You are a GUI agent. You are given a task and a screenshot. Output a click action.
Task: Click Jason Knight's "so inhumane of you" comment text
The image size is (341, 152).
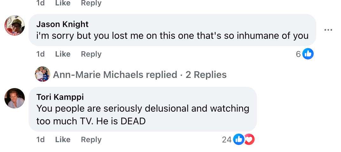coord(172,36)
